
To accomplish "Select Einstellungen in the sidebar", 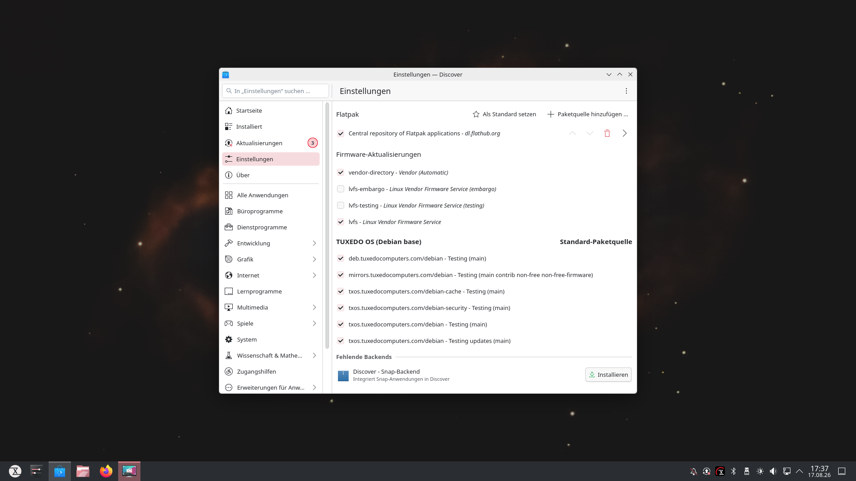I will coord(271,159).
